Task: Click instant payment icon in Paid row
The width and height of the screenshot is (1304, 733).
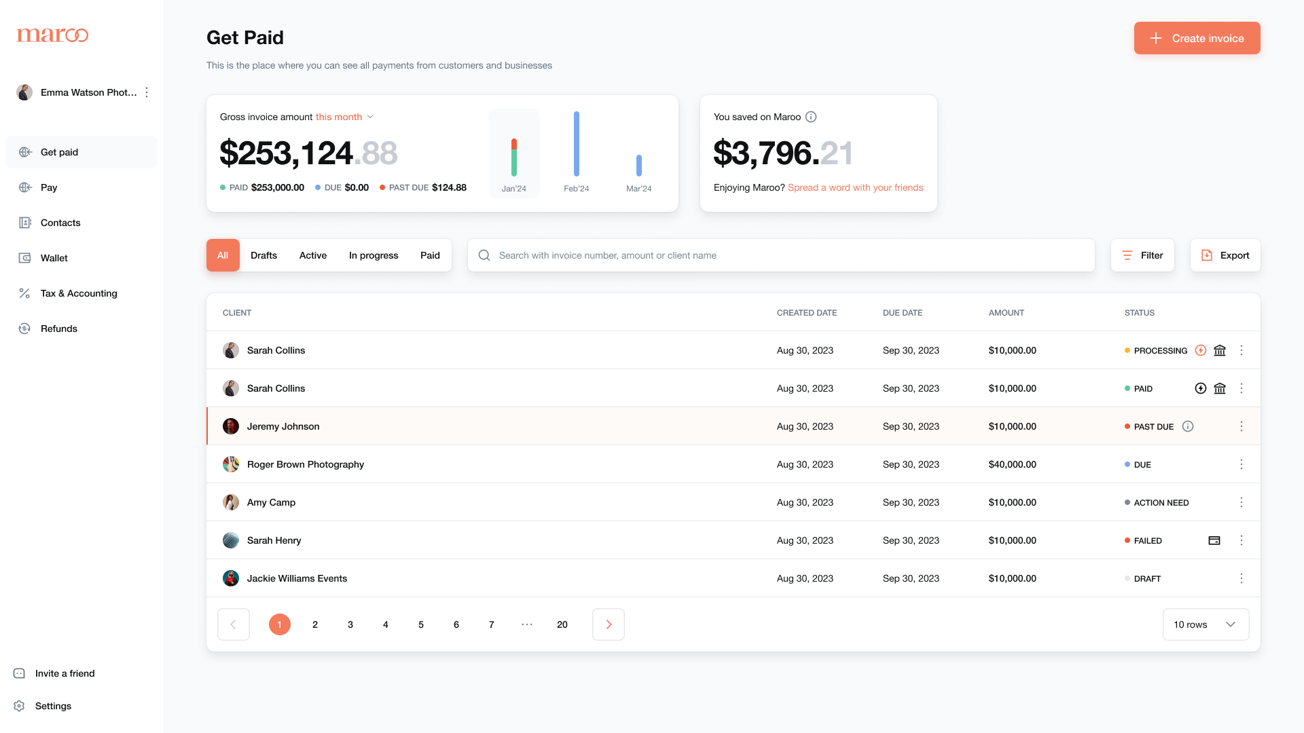Action: tap(1201, 388)
